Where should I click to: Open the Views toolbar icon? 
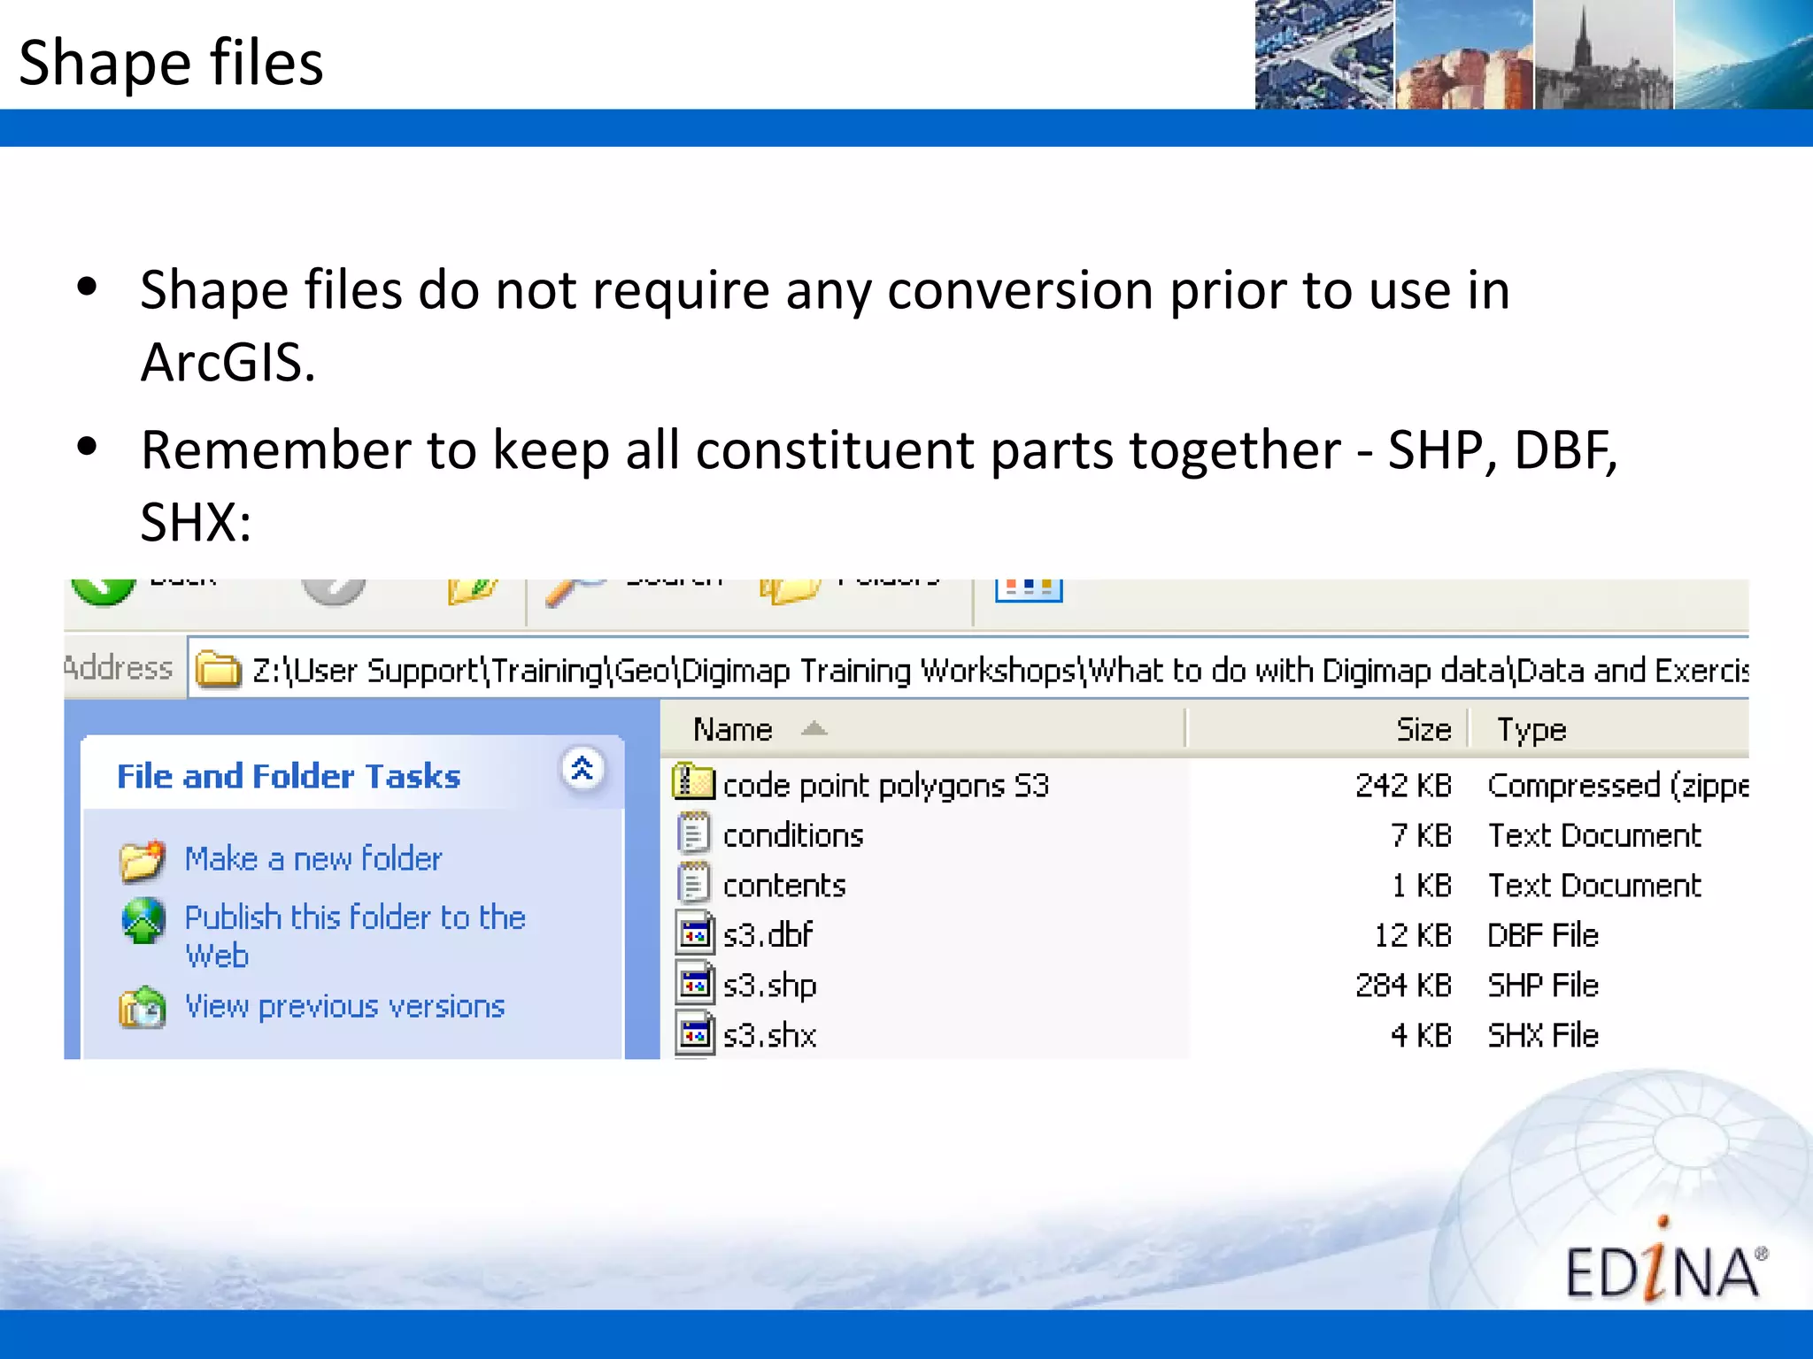click(x=1029, y=590)
